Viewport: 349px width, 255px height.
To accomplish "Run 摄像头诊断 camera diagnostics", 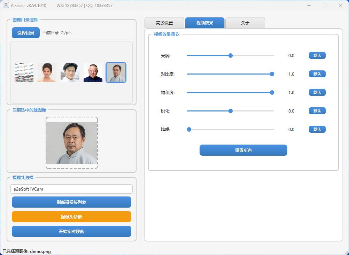I will point(71,216).
